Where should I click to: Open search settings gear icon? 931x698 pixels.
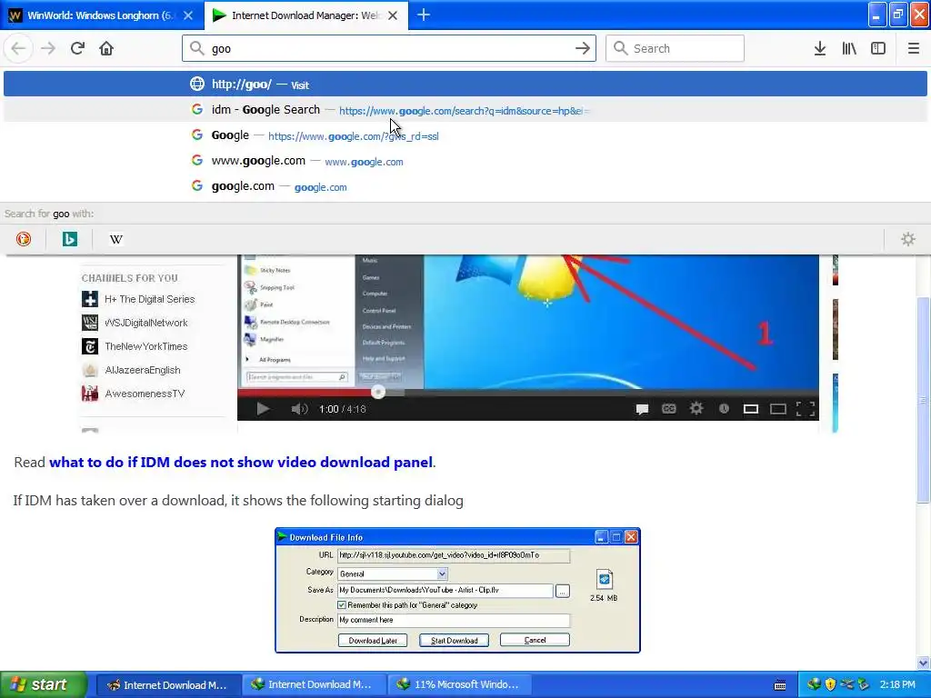pyautogui.click(x=908, y=239)
